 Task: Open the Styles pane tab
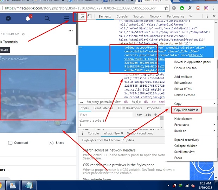85,108
